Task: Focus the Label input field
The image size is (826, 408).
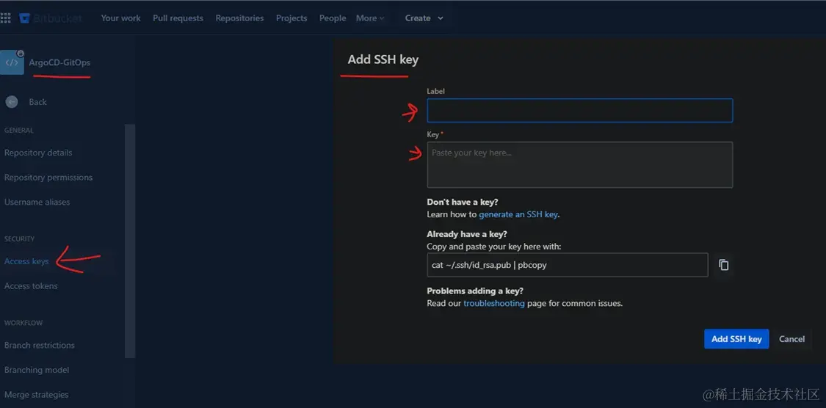Action: coord(579,111)
